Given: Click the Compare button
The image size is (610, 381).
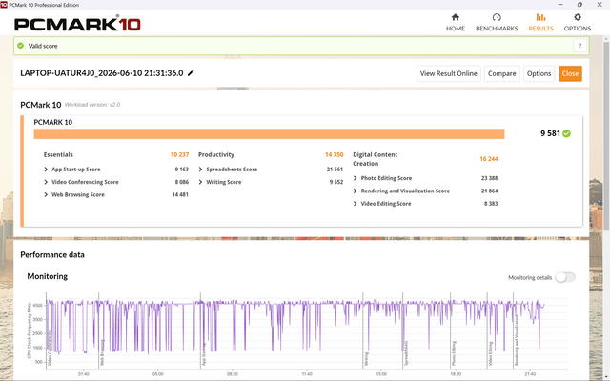Looking at the screenshot, I should click(x=502, y=73).
